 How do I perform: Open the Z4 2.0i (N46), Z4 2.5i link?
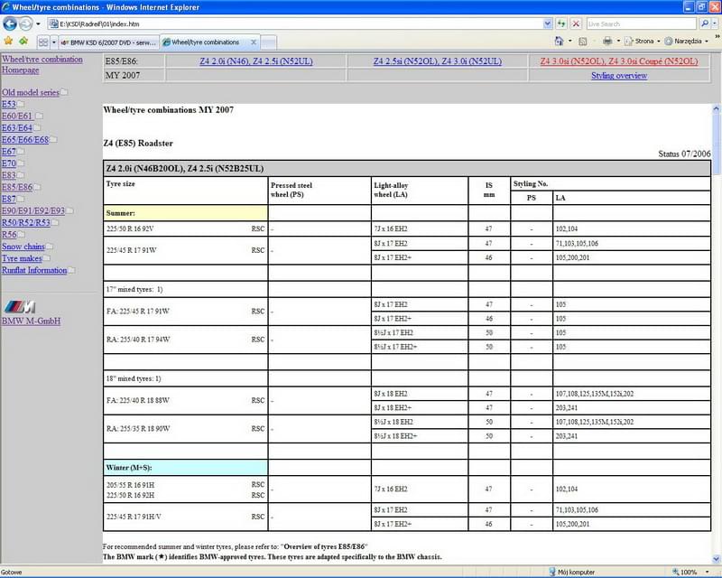tap(256, 61)
